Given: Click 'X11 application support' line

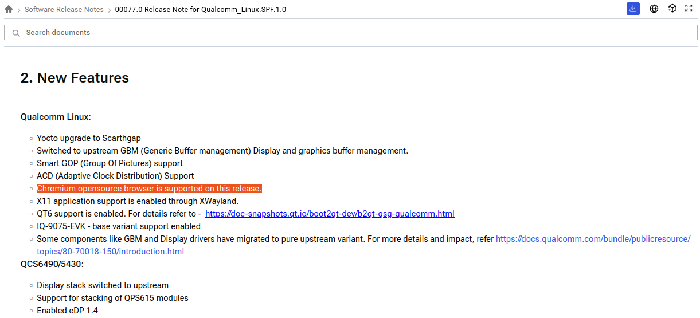Looking at the screenshot, I should (138, 201).
